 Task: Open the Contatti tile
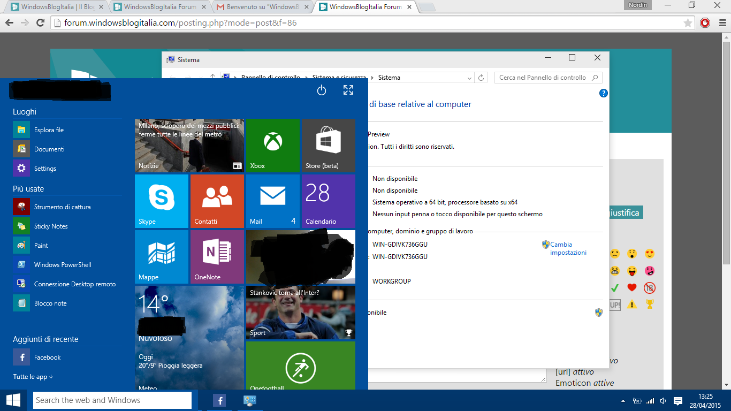(x=217, y=201)
